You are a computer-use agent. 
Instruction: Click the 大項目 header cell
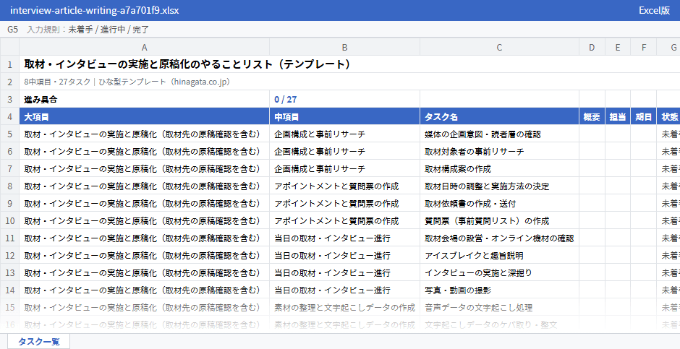pos(145,116)
